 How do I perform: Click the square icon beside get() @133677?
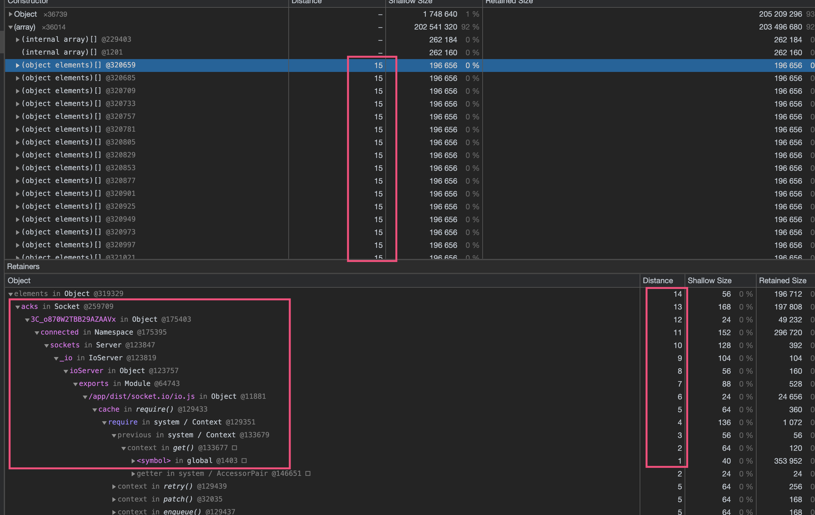coord(234,448)
